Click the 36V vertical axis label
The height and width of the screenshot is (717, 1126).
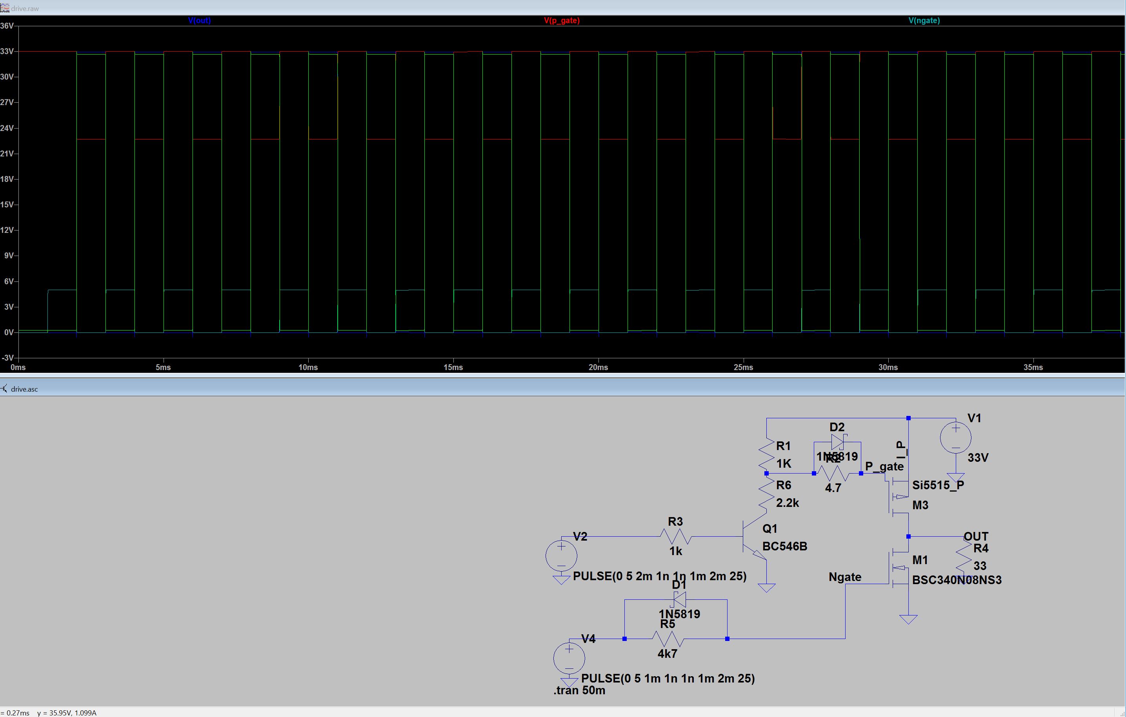pos(7,26)
